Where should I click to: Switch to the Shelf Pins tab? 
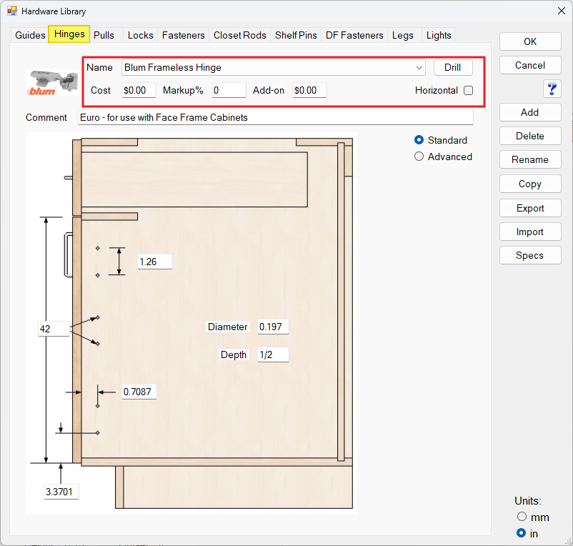(x=296, y=35)
